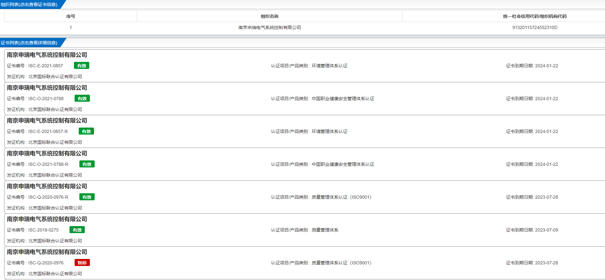Image resolution: width=605 pixels, height=280 pixels.
Task: Click 质量管理体系认证 category of suspended ISC-Q-2020-0976
Action: pos(341,263)
